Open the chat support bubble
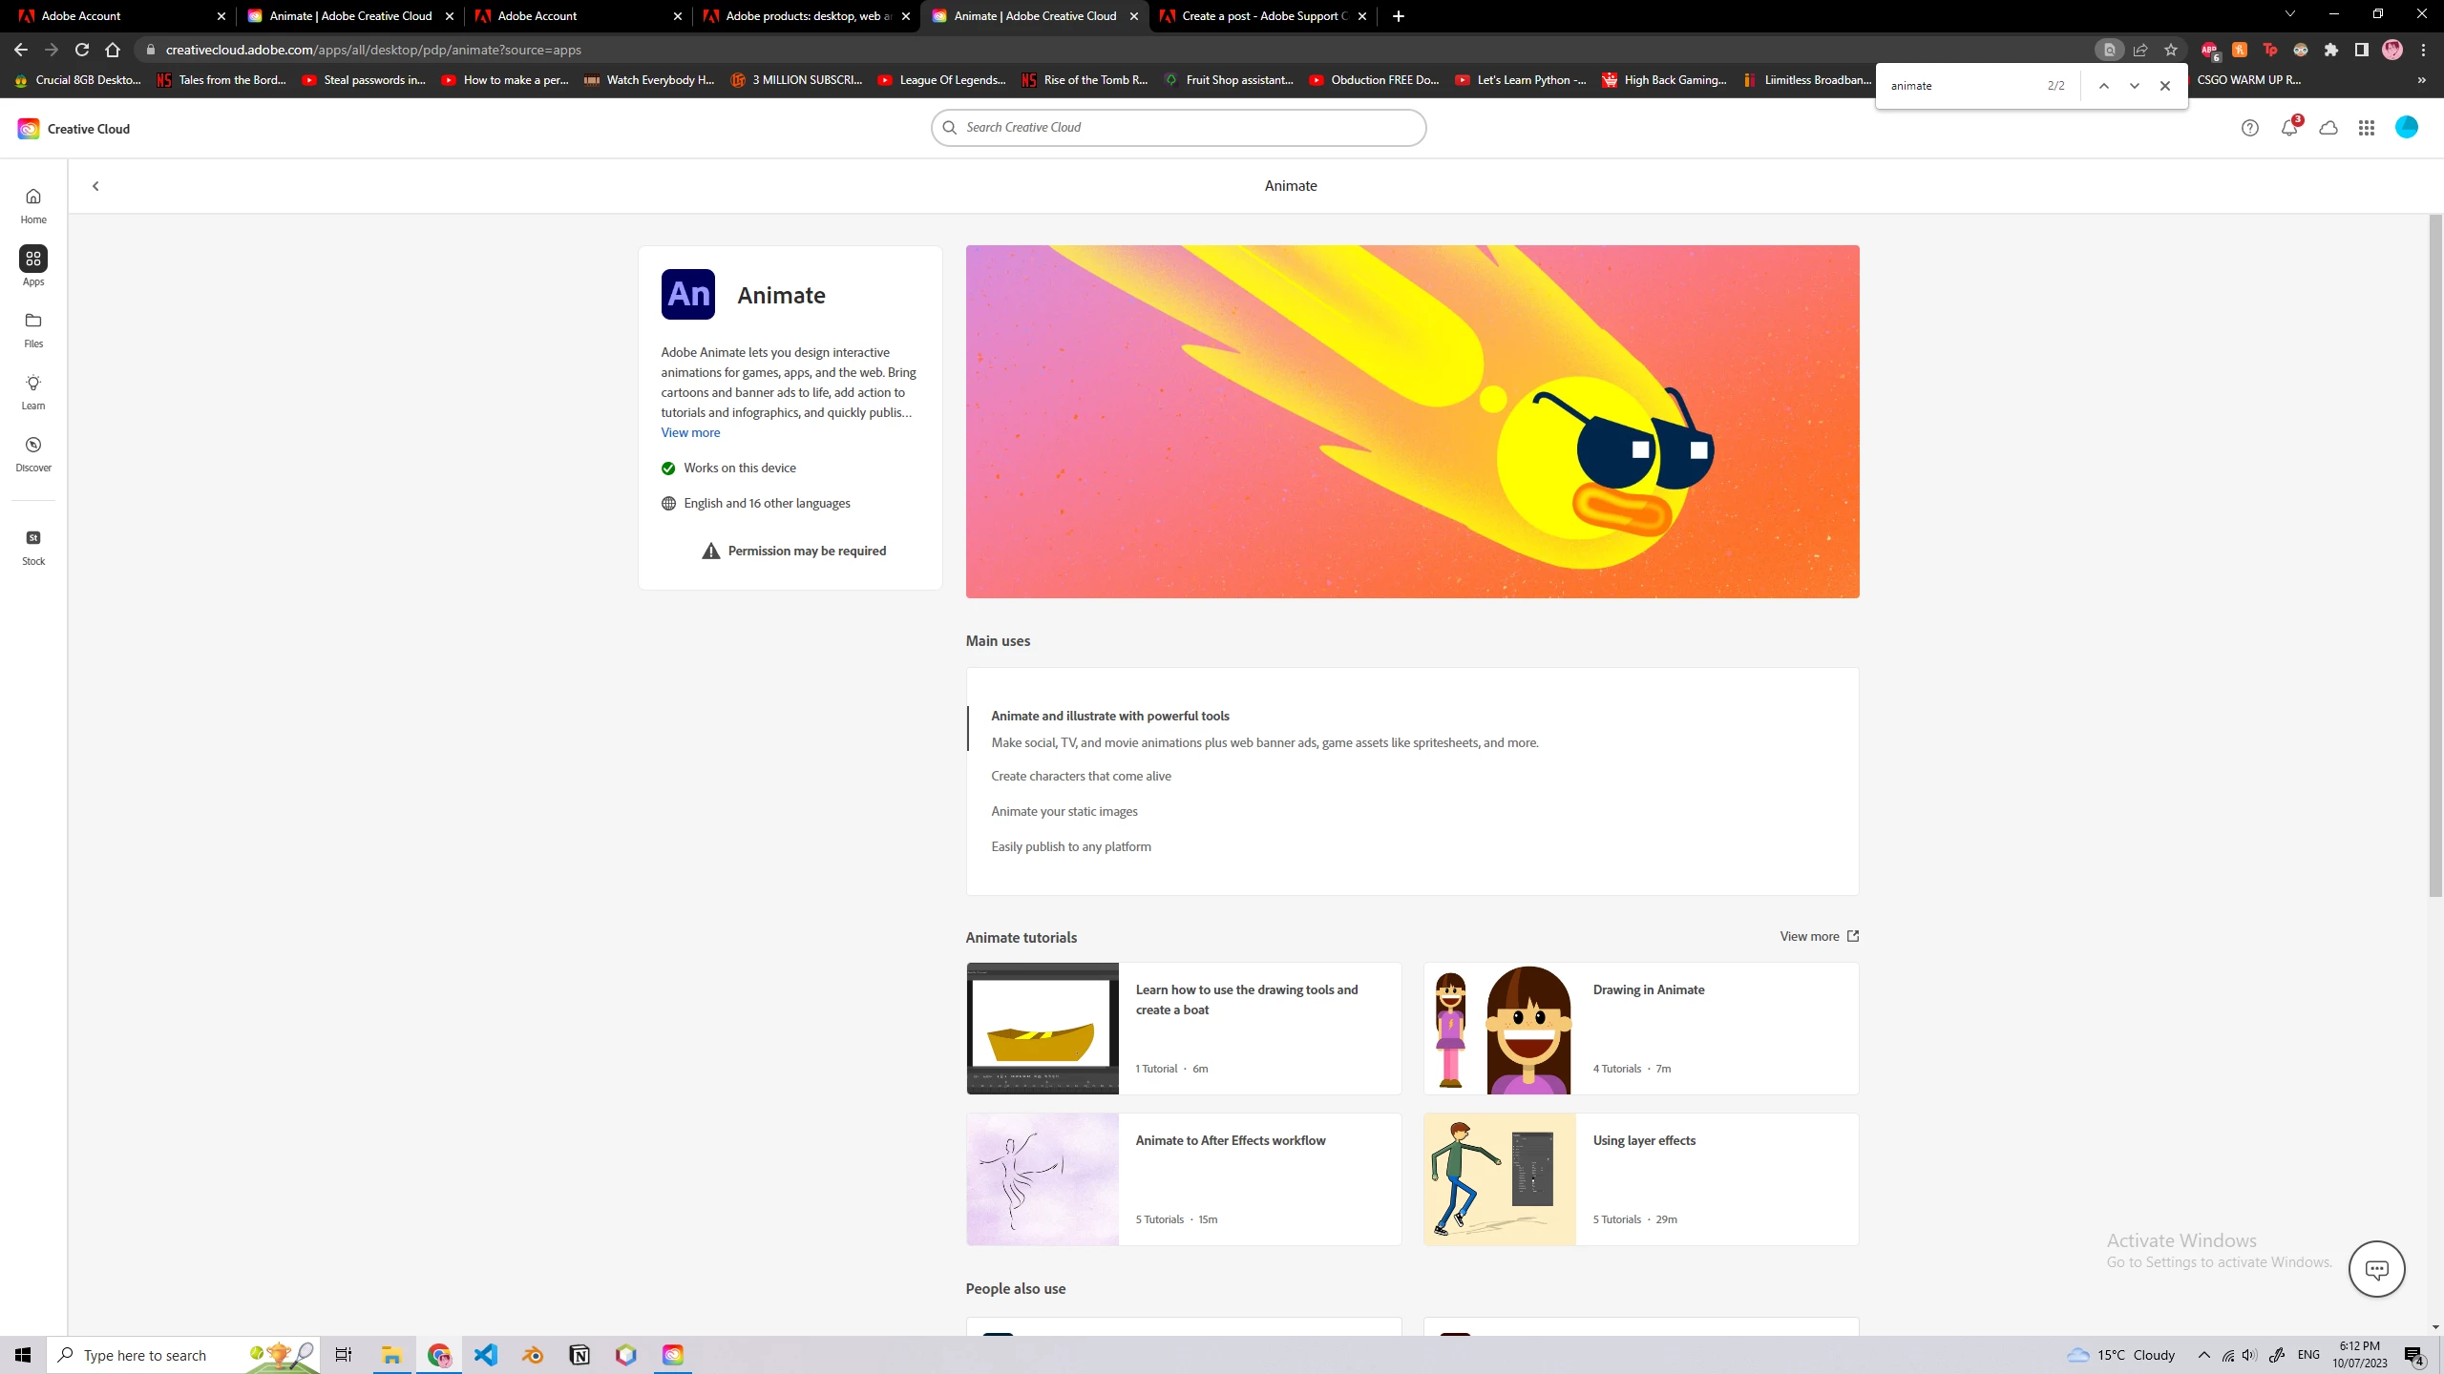Screen dimensions: 2444x1374 click(2376, 1269)
